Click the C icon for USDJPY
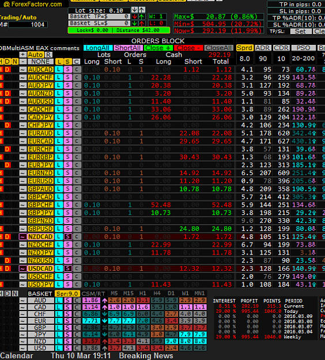Screen dimensions: 325x360 (x=77, y=285)
